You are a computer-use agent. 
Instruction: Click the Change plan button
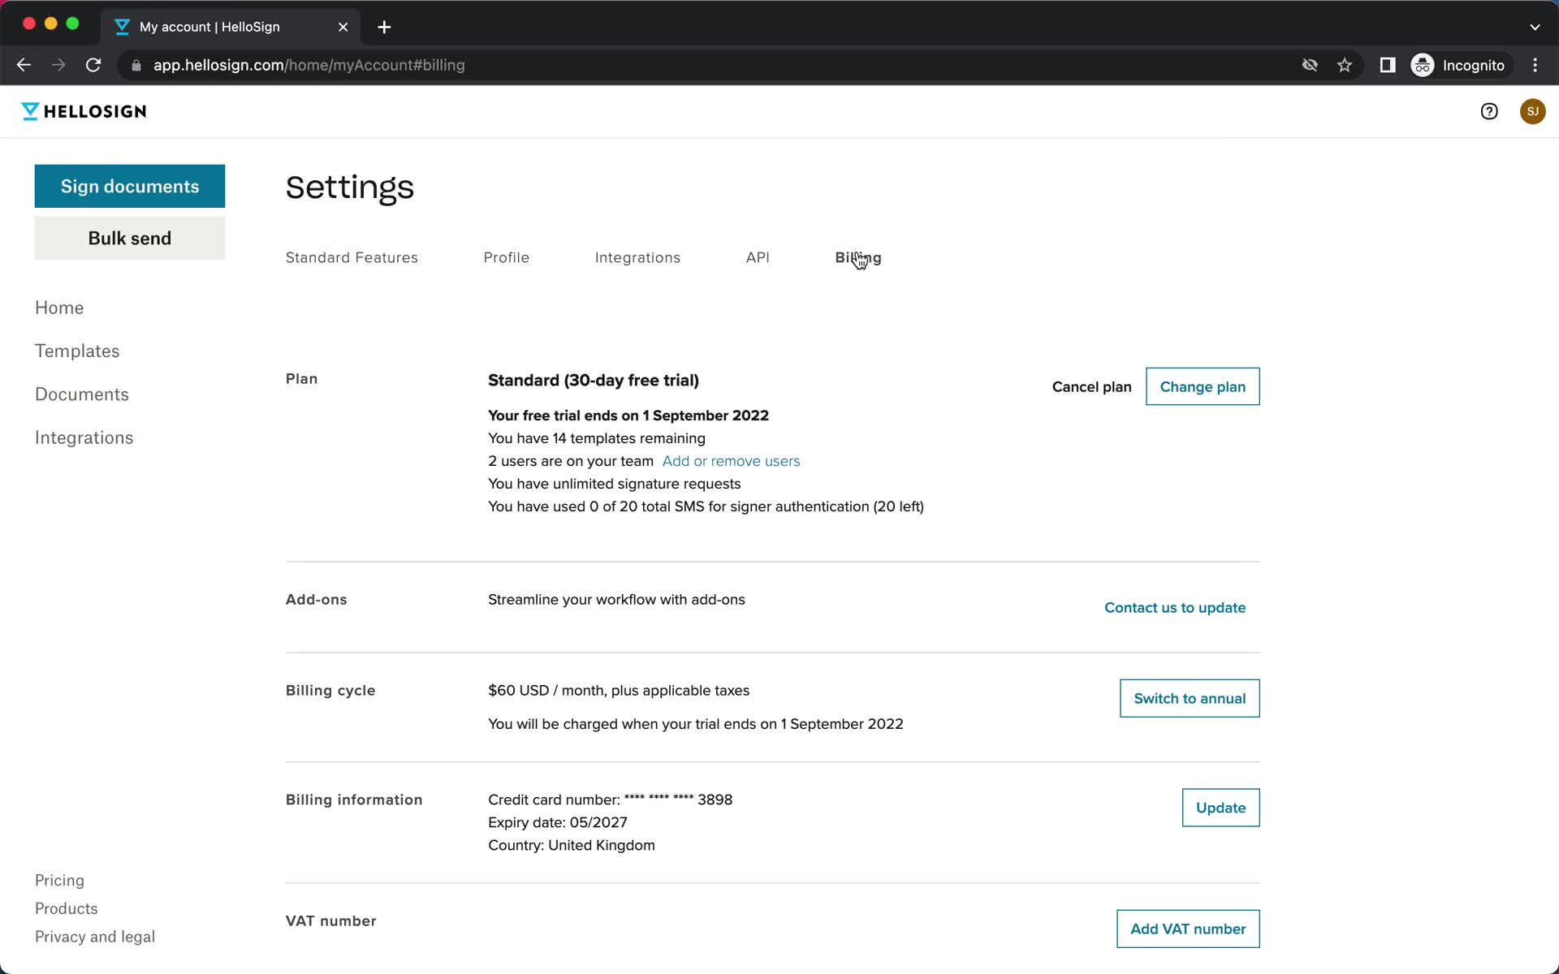1203,386
